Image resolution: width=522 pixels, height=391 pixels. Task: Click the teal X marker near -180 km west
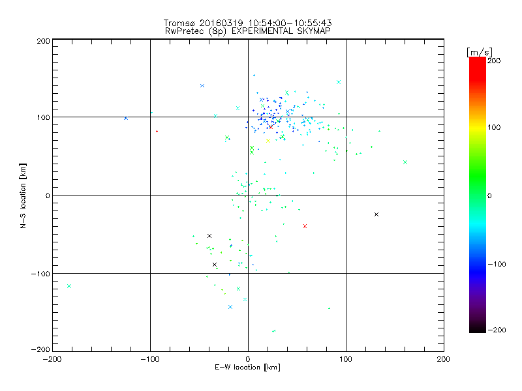click(69, 286)
